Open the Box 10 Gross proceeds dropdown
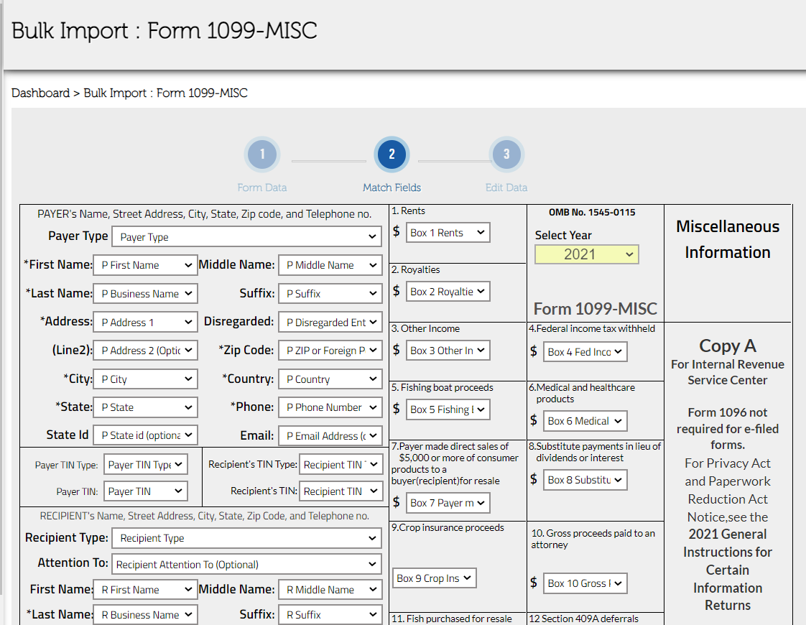The image size is (806, 625). [585, 583]
